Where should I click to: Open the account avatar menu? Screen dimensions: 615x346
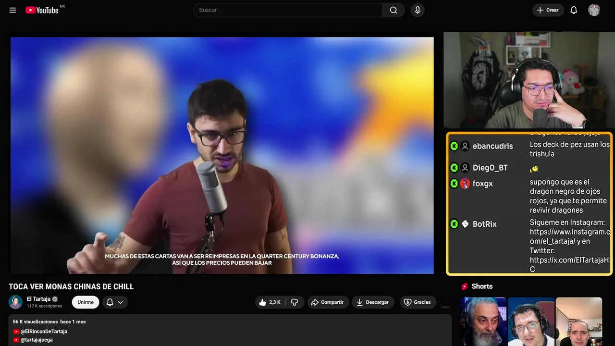click(x=594, y=10)
